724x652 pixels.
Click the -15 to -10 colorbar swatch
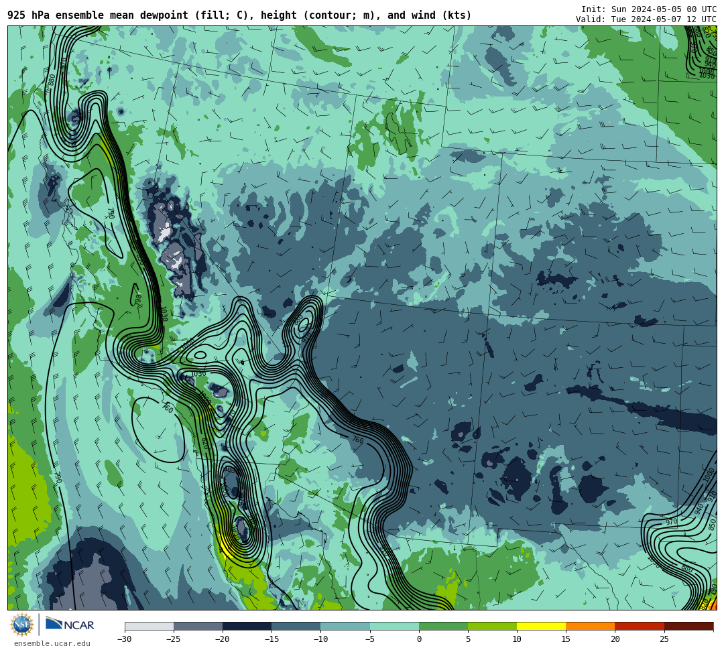point(296,626)
